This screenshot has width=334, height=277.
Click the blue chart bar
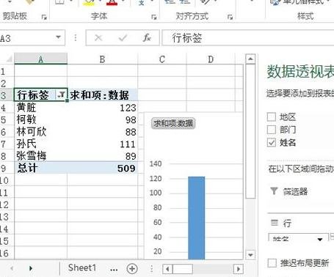(x=196, y=218)
